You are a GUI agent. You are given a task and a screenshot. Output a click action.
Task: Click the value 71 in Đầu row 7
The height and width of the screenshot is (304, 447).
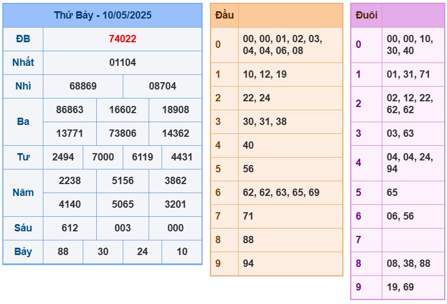248,216
